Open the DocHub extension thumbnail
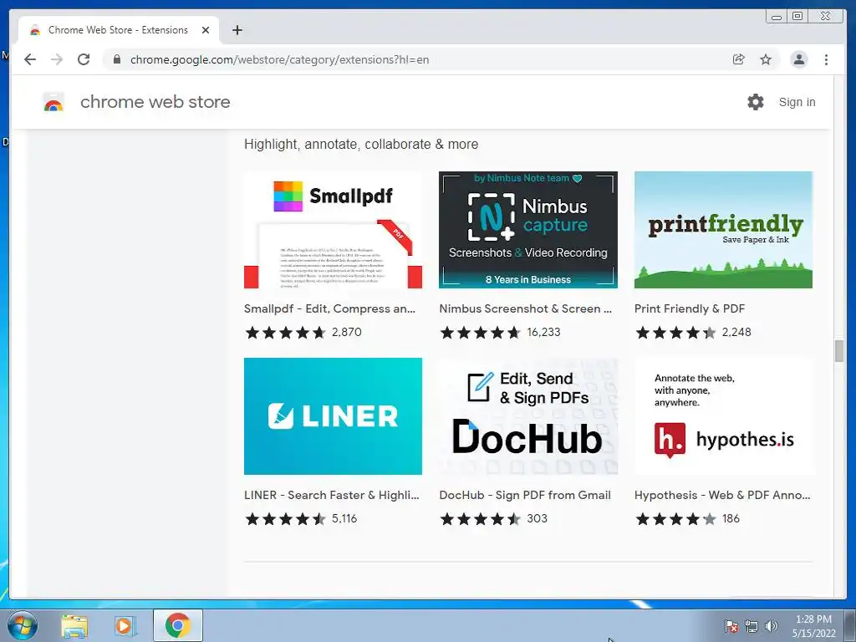 (x=528, y=416)
